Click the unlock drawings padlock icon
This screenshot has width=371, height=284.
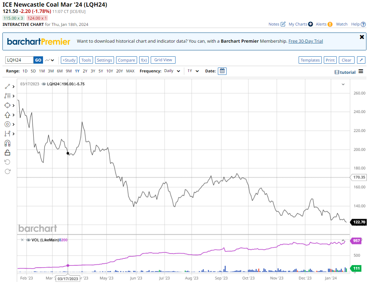(7, 152)
